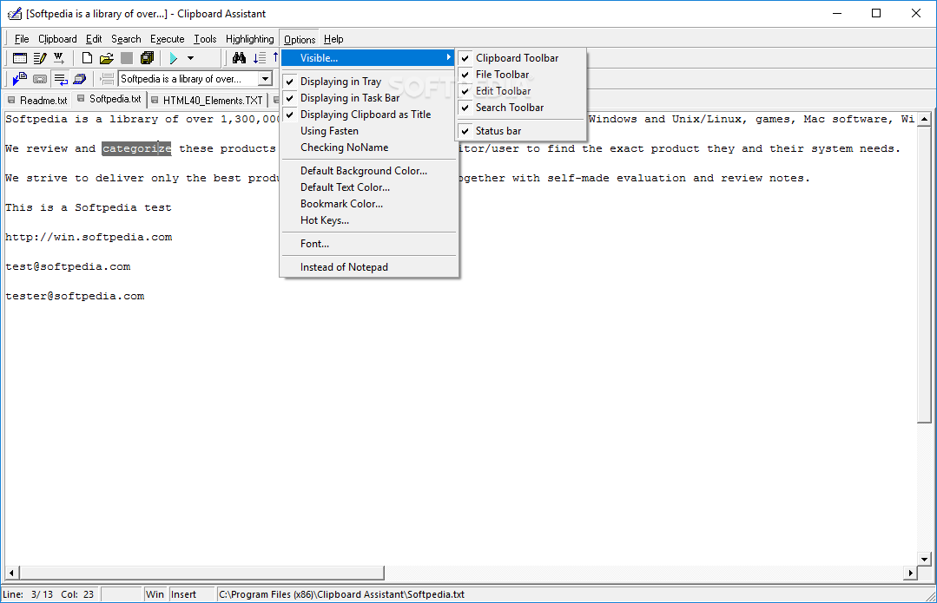Click the numbered-lines down-arrow icon
This screenshot has width=937, height=603.
tap(260, 58)
